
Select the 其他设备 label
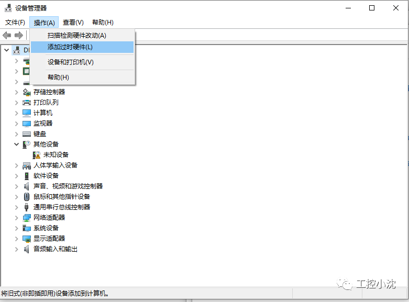pos(46,144)
